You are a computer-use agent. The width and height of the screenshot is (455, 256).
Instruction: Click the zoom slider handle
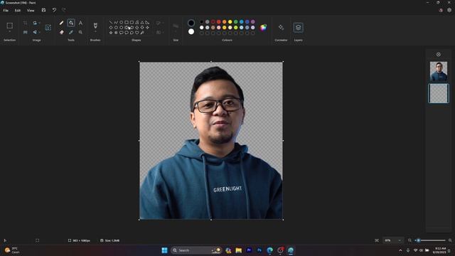(418, 240)
